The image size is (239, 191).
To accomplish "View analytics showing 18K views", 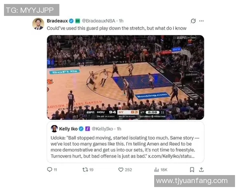I will click(x=161, y=170).
